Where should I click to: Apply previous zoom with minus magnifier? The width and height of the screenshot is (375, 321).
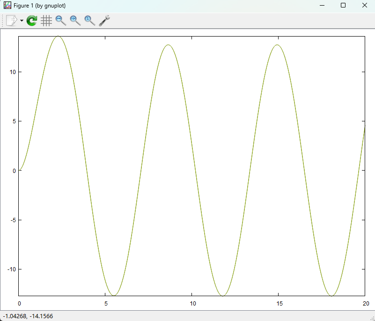(x=61, y=21)
